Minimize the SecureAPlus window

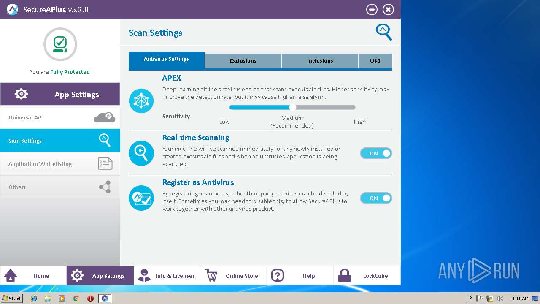coord(372,9)
